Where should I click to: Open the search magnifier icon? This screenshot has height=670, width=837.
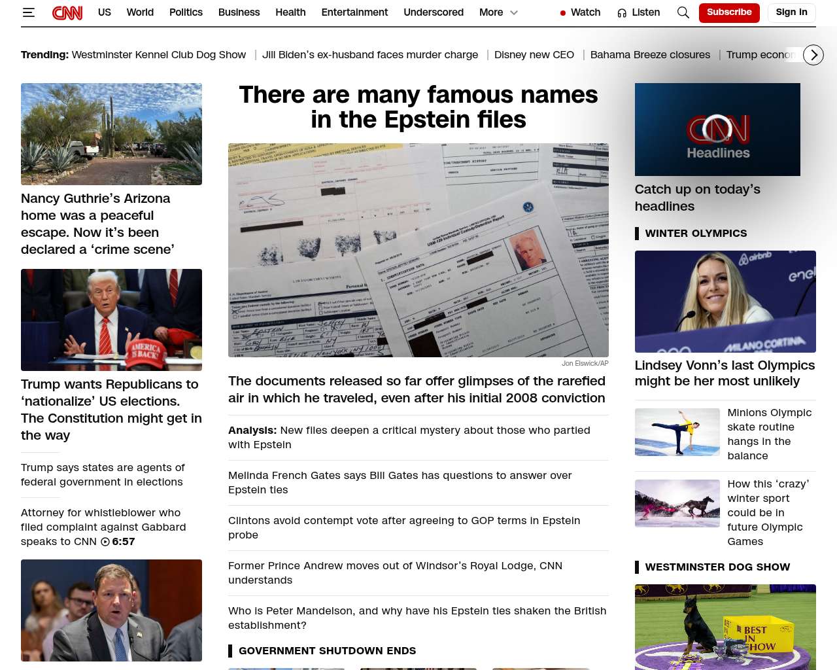click(683, 12)
